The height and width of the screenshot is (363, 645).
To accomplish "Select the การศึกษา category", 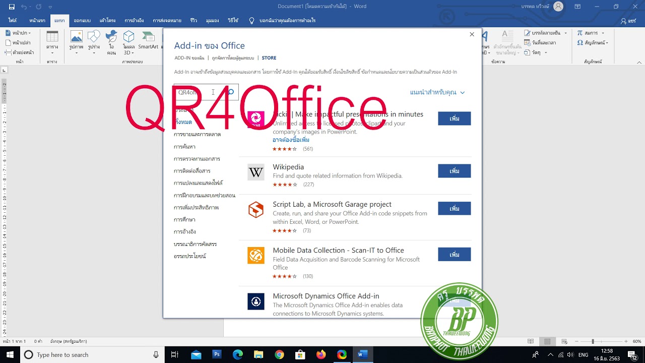I will pos(184,220).
